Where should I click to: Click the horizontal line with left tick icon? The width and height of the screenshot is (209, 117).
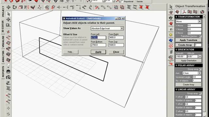pyautogui.click(x=59, y=7)
